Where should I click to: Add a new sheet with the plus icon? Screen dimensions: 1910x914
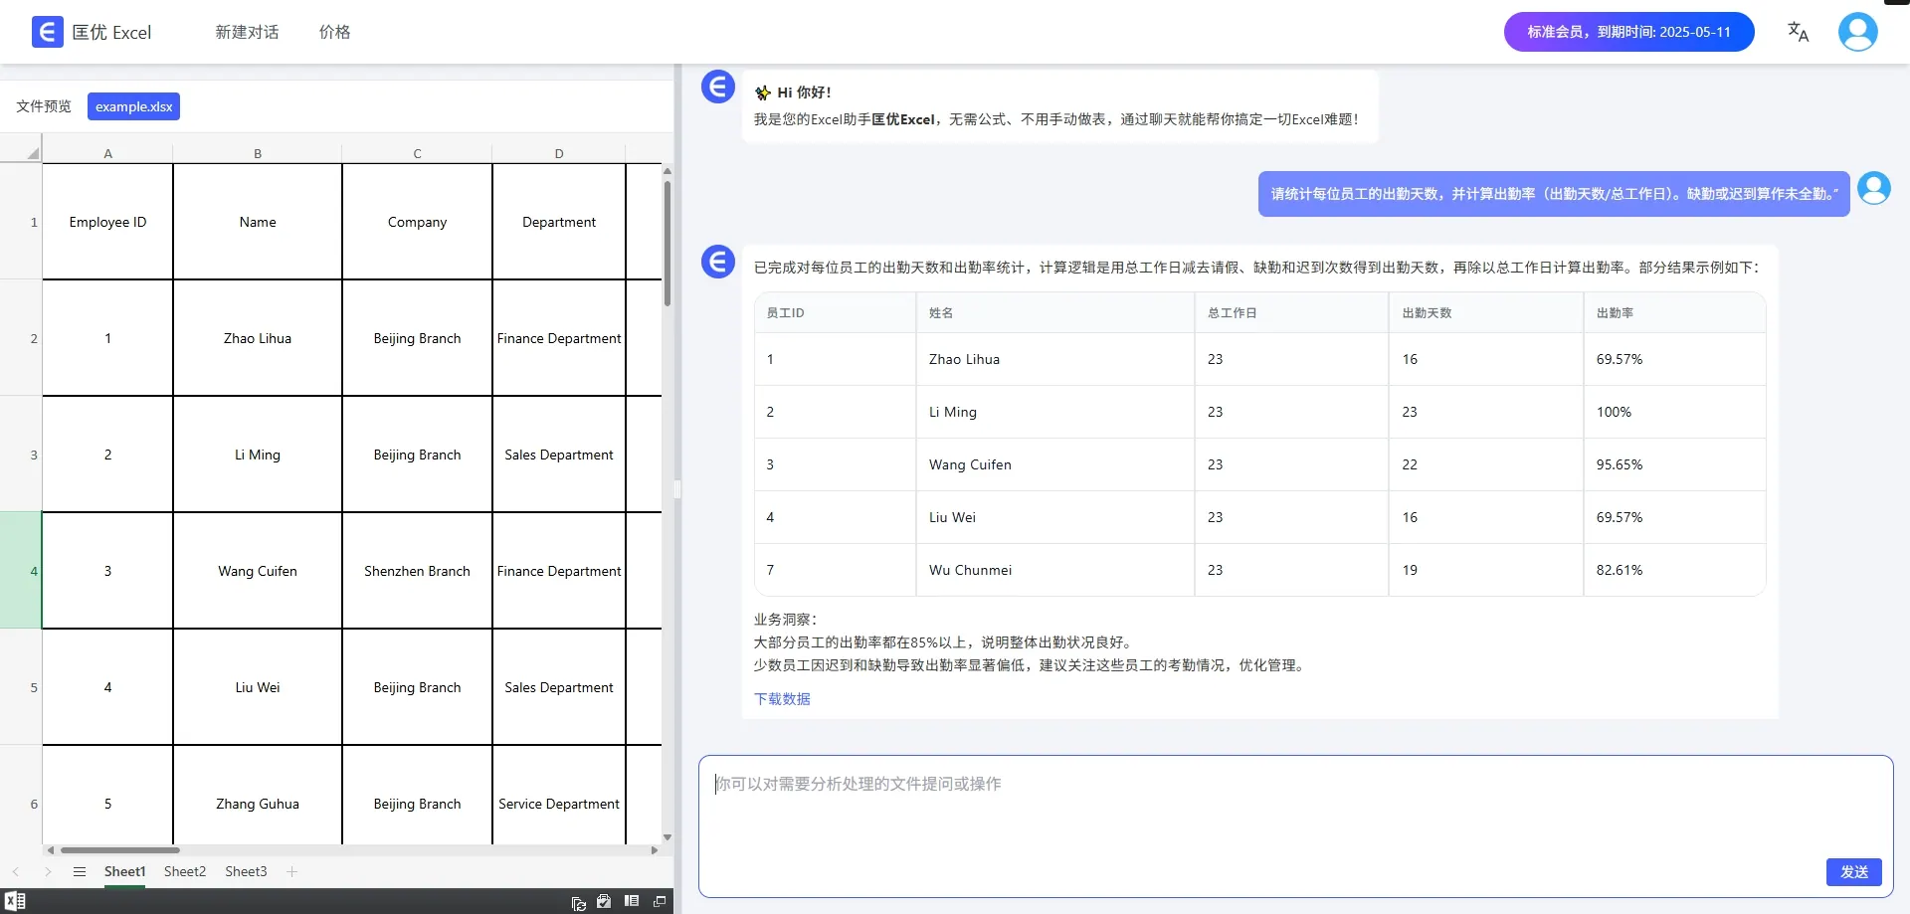[x=291, y=871]
